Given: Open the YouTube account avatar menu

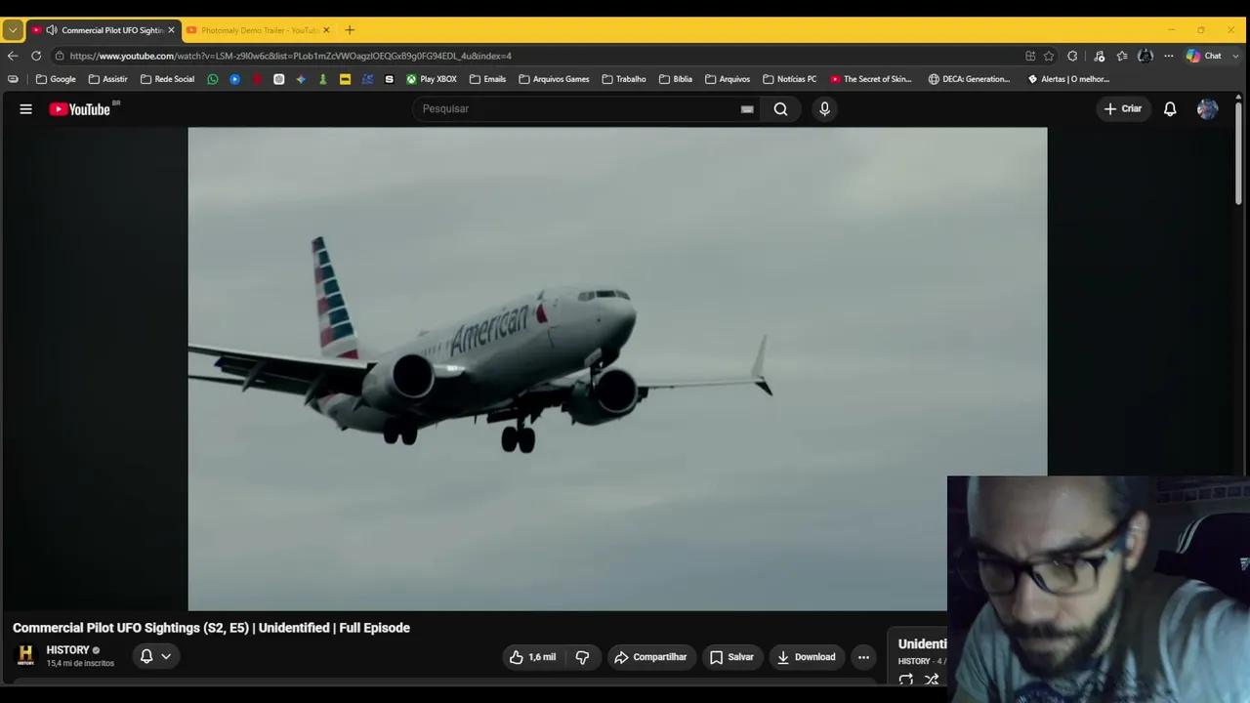Looking at the screenshot, I should (1207, 109).
